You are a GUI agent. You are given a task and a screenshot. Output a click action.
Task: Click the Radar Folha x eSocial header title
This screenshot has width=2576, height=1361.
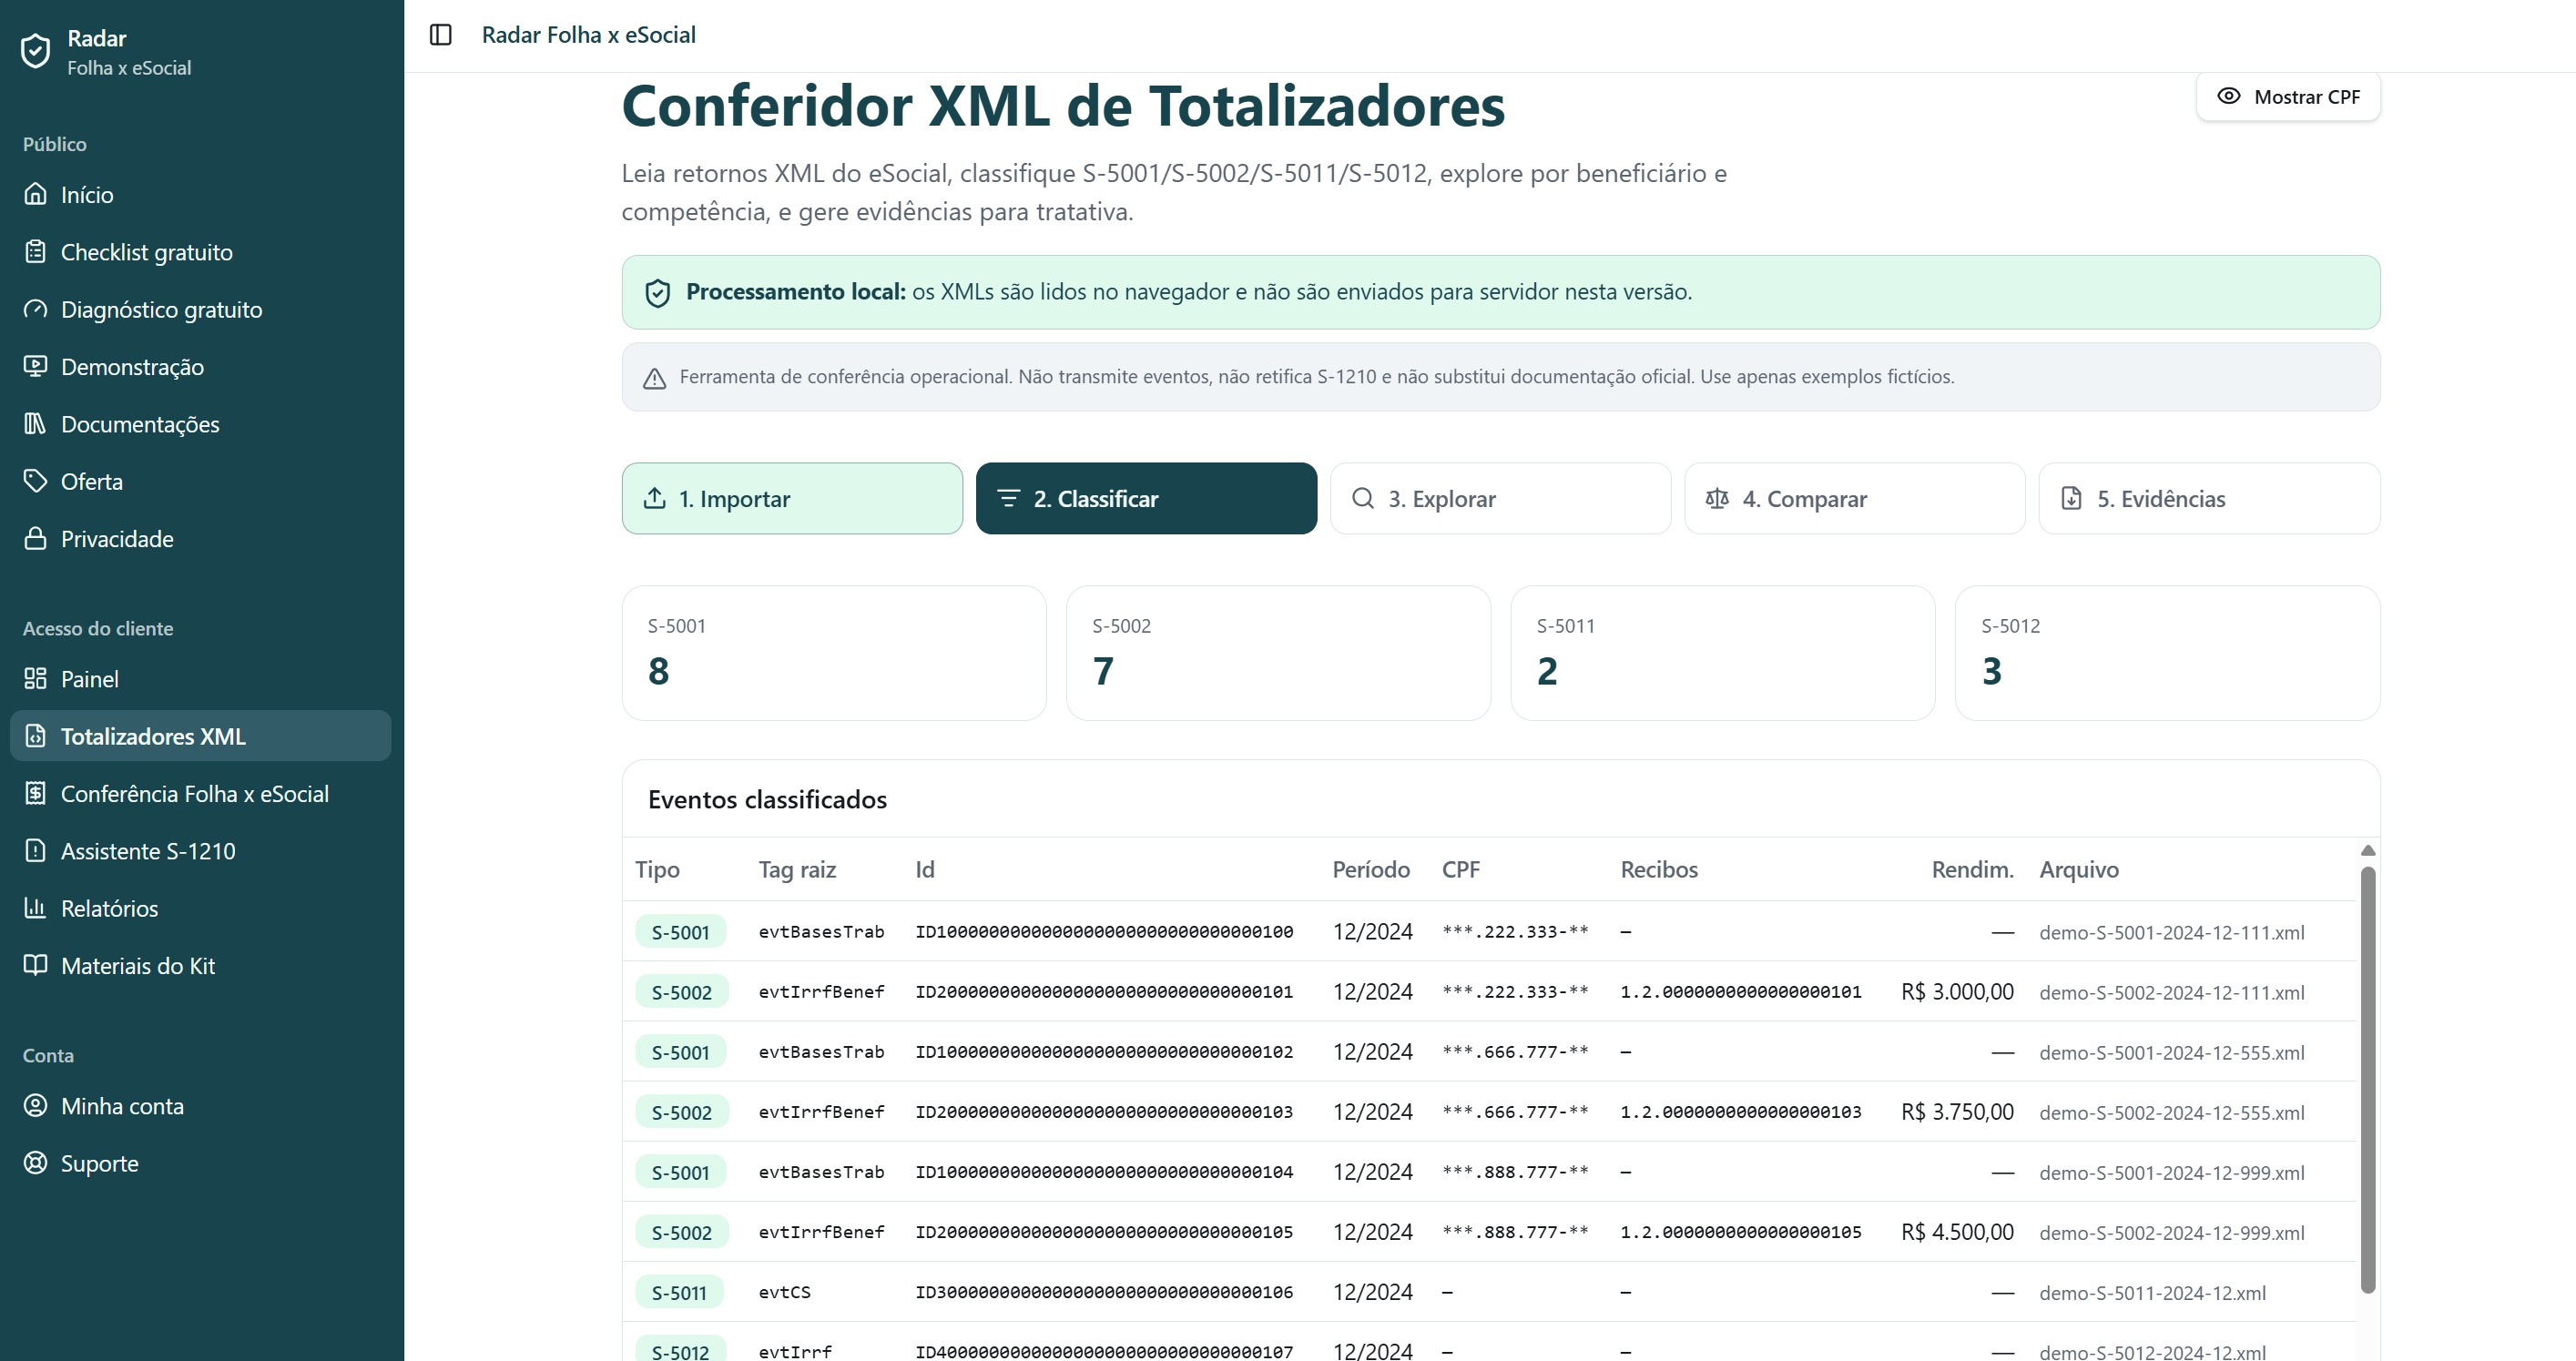pos(589,35)
